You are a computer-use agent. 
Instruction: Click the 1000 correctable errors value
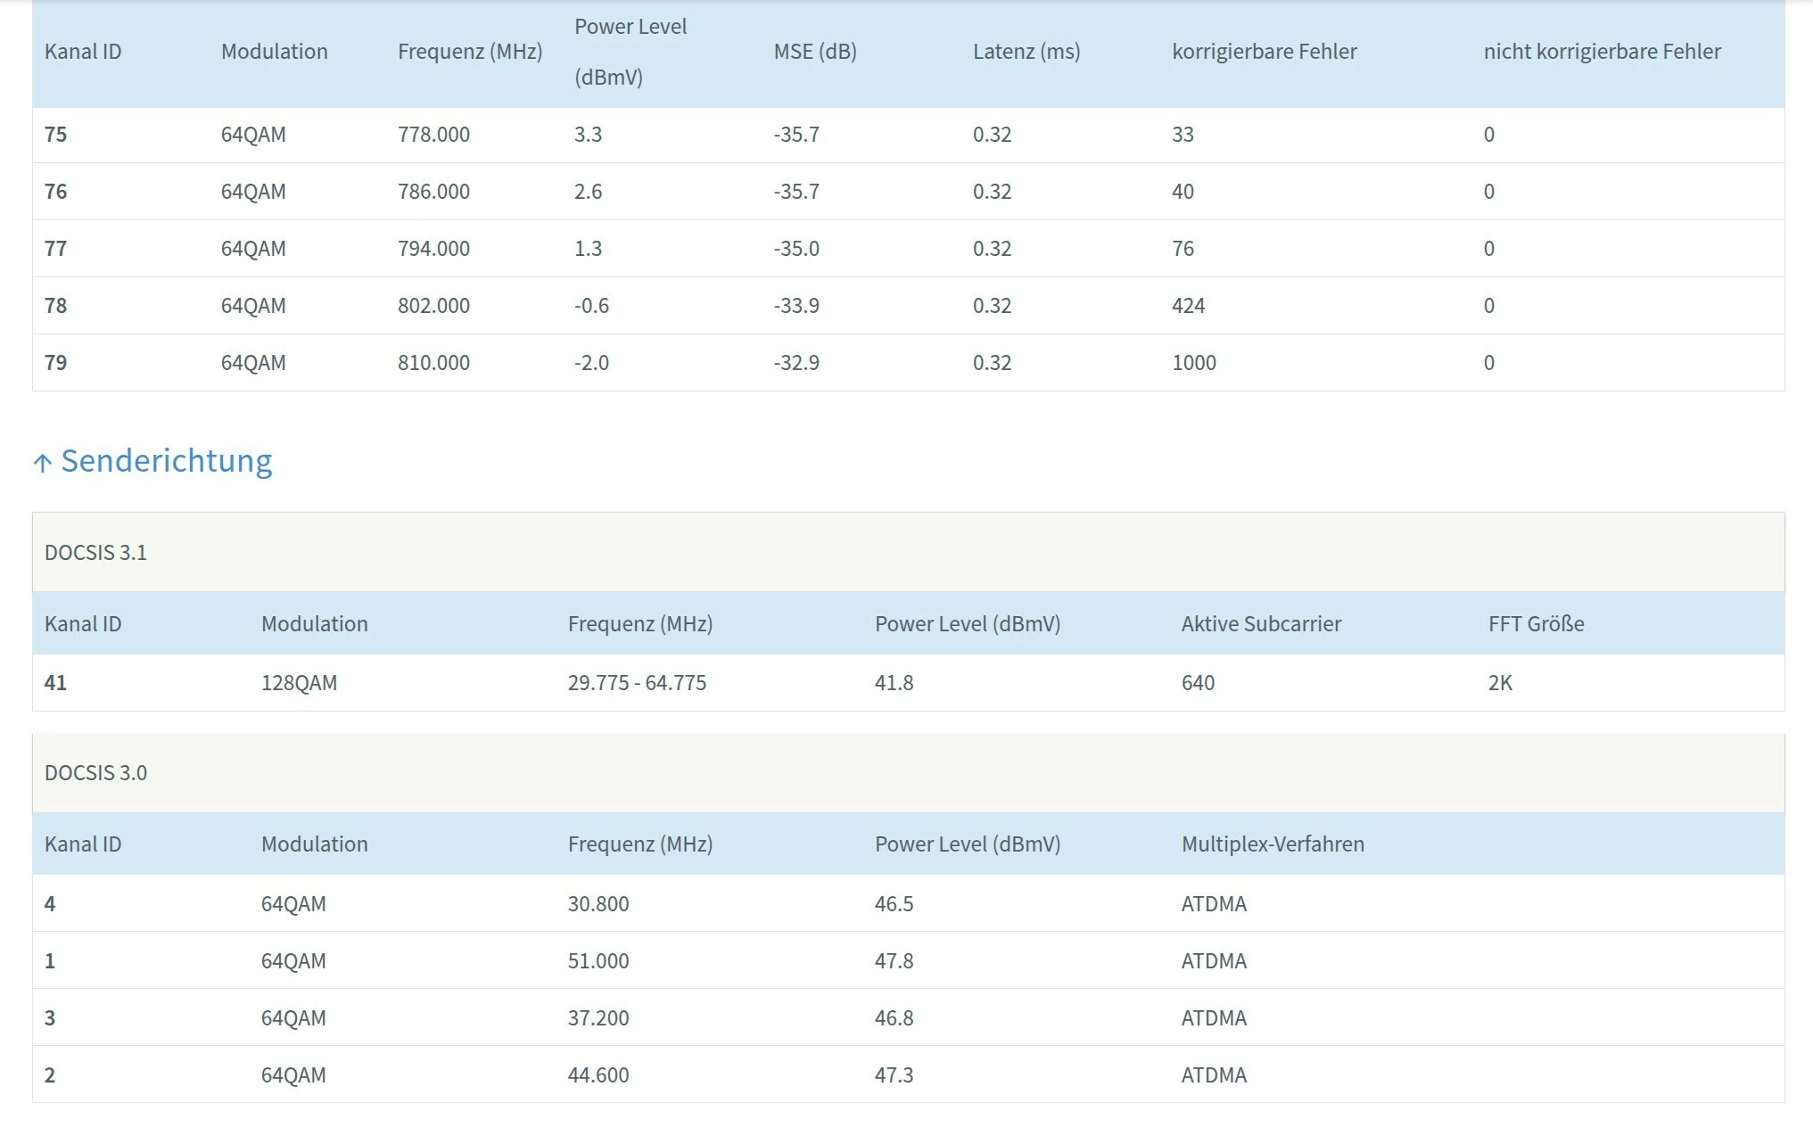pyautogui.click(x=1193, y=363)
